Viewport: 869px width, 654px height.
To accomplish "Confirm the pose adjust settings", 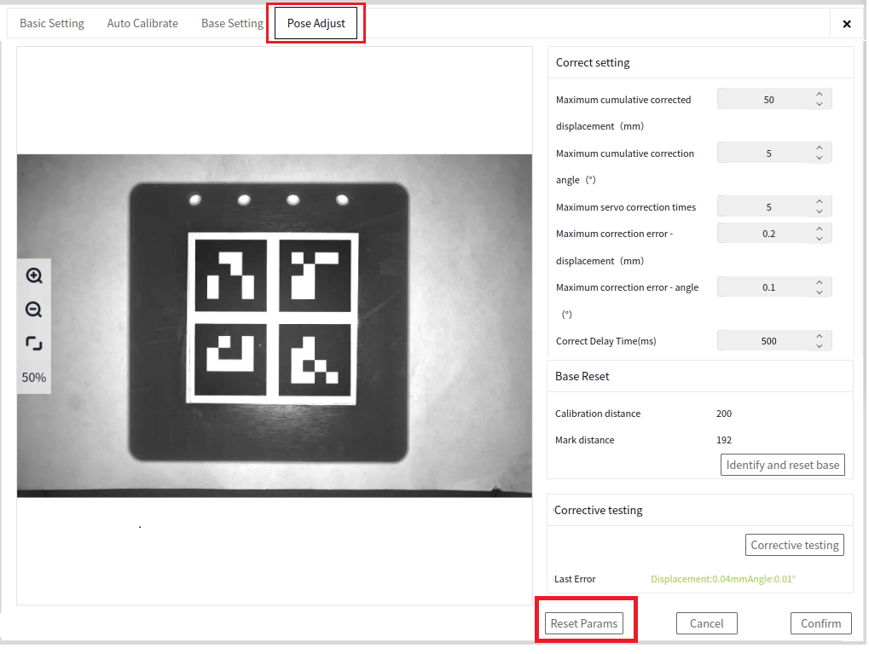I will coord(820,623).
